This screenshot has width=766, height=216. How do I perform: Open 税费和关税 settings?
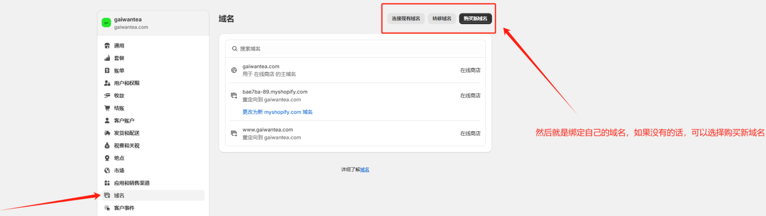[x=153, y=145]
